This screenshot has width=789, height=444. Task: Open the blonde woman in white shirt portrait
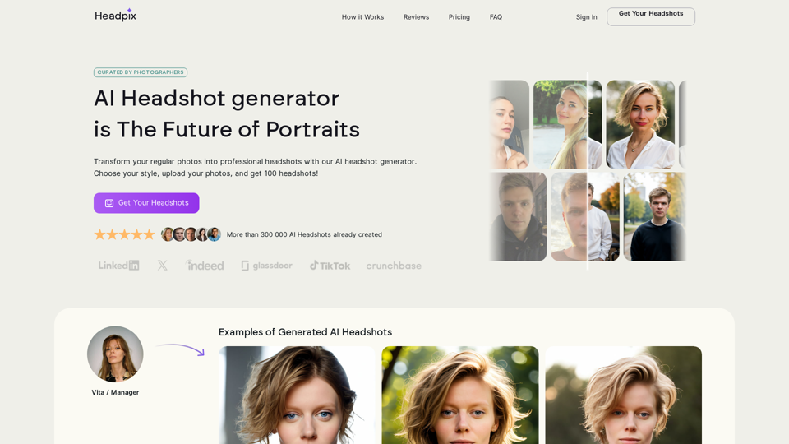tap(640, 124)
